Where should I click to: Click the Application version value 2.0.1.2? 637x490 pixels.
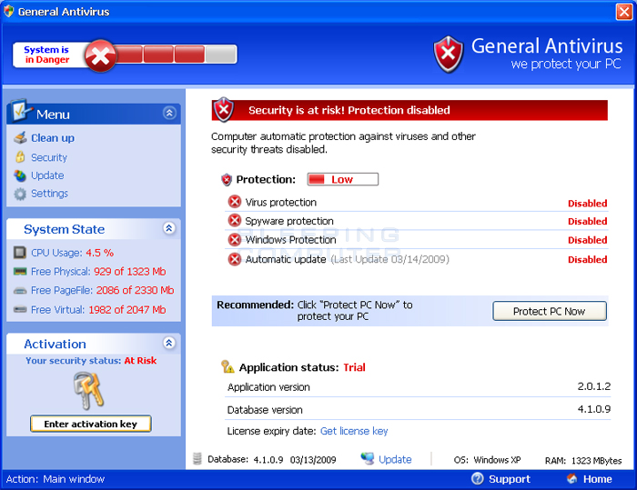pyautogui.click(x=594, y=386)
